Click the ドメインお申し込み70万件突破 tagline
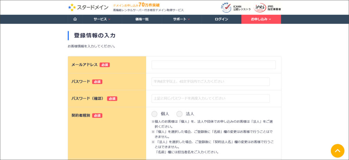Image resolution: width=349 pixels, height=160 pixels. point(136,5)
